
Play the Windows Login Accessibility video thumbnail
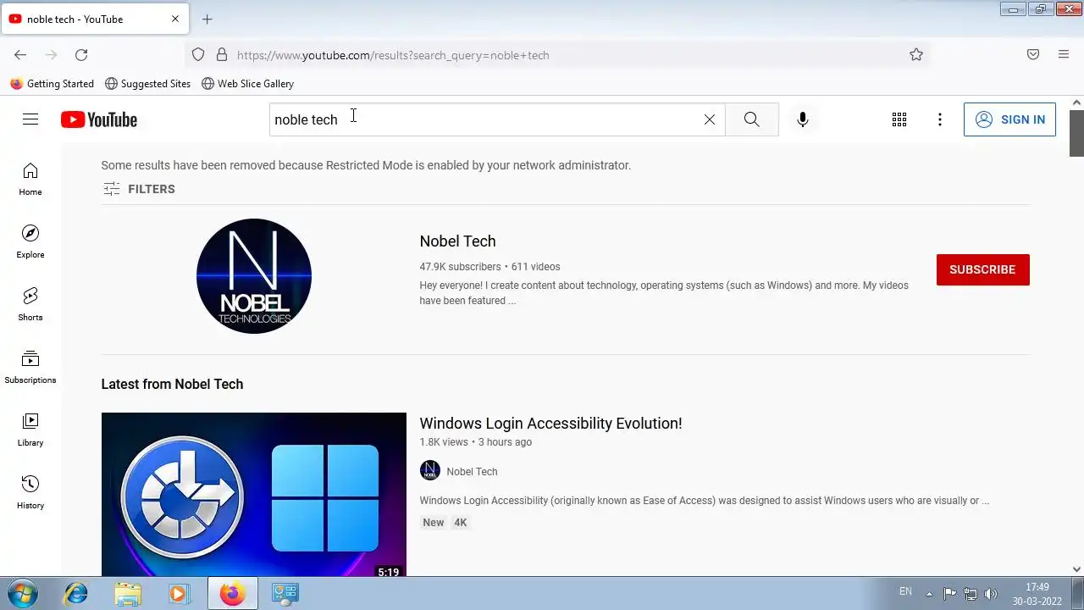(x=254, y=495)
